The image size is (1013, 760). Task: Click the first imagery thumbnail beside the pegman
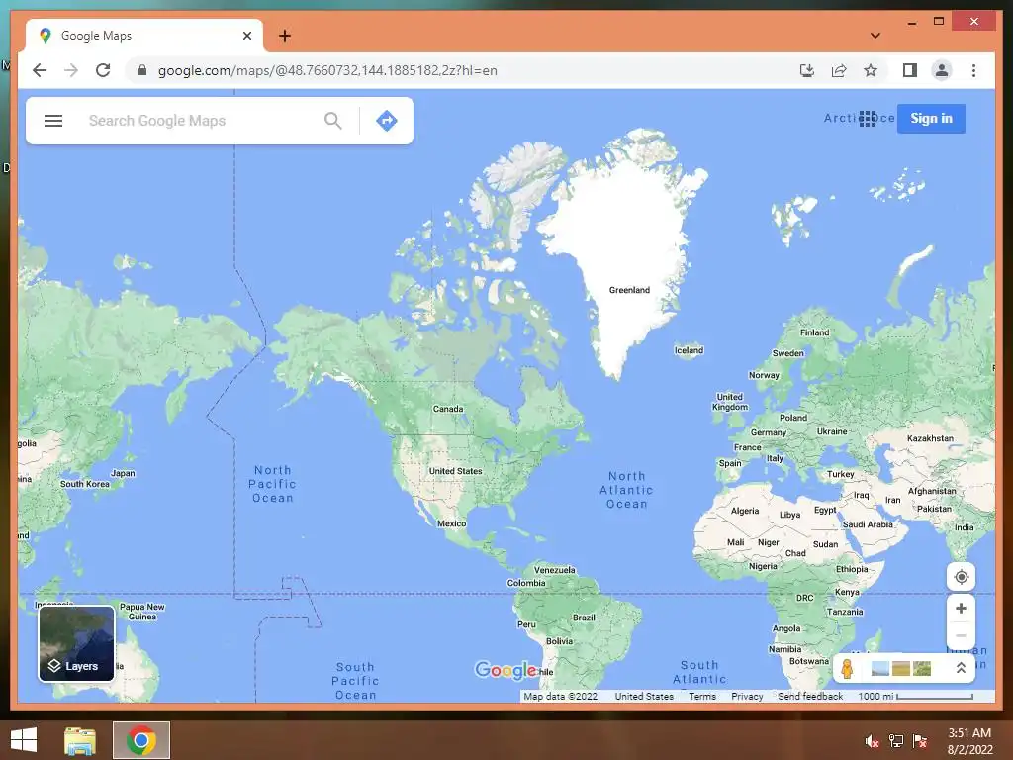[879, 669]
